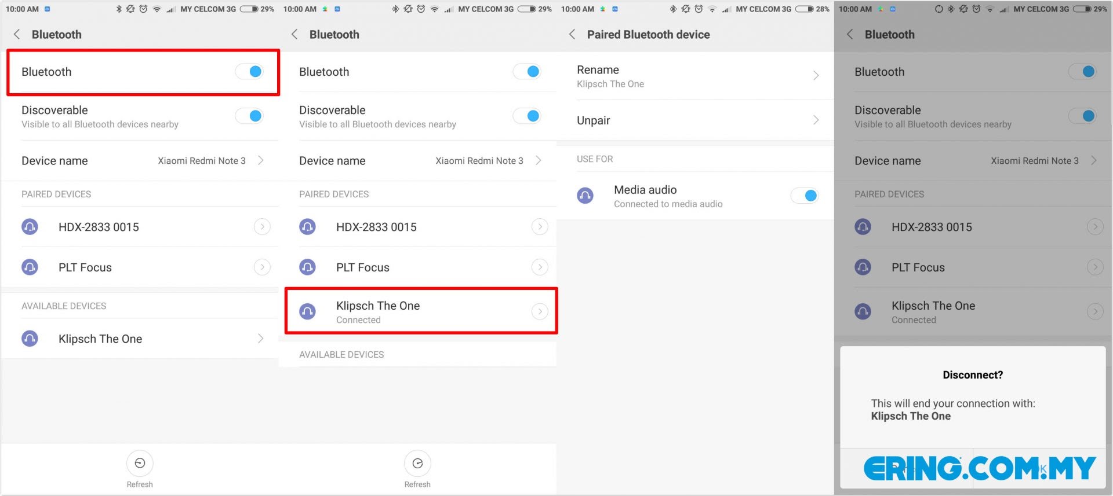Turn off Bluetooth switch in first screenshot
Image resolution: width=1113 pixels, height=496 pixels.
[x=249, y=71]
